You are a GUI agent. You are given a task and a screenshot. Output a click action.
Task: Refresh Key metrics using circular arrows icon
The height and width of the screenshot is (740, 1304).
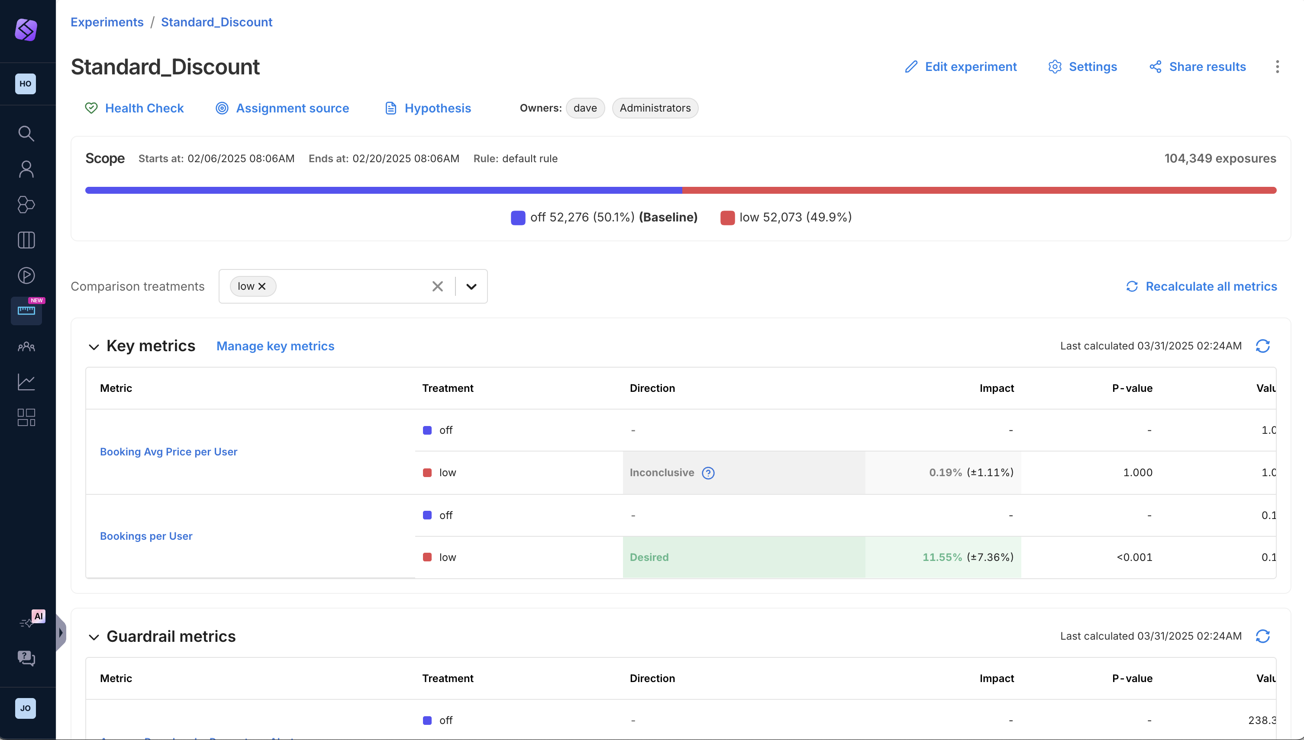(1262, 346)
